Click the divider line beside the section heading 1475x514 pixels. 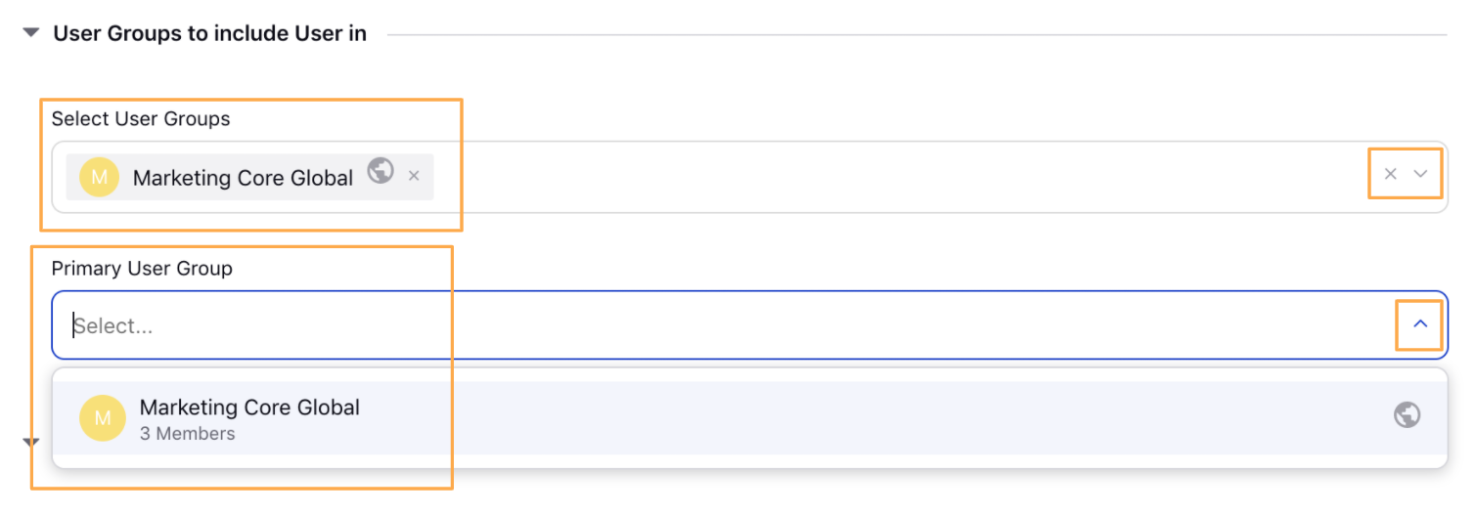click(x=917, y=35)
